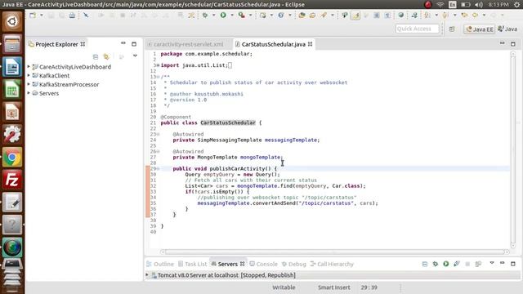Click the CarStatusSchedular class name in code
This screenshot has width=523, height=294.
[x=228, y=122]
